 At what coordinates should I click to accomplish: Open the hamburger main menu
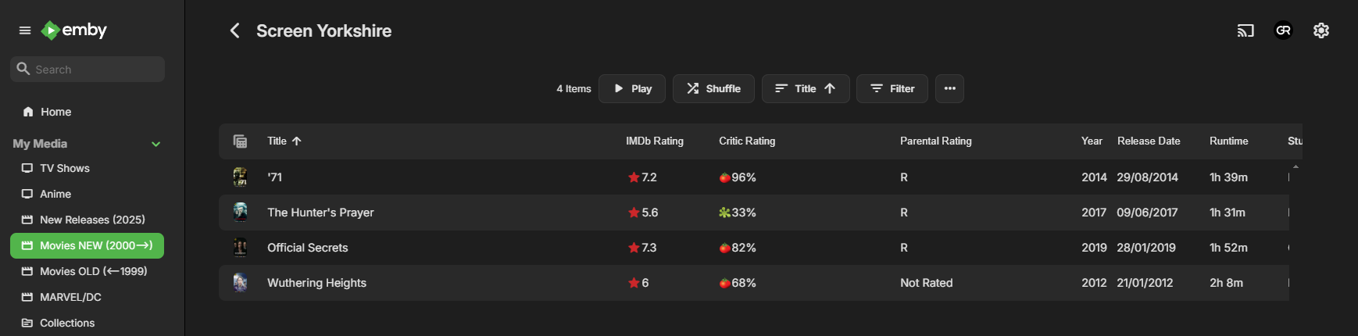click(25, 30)
